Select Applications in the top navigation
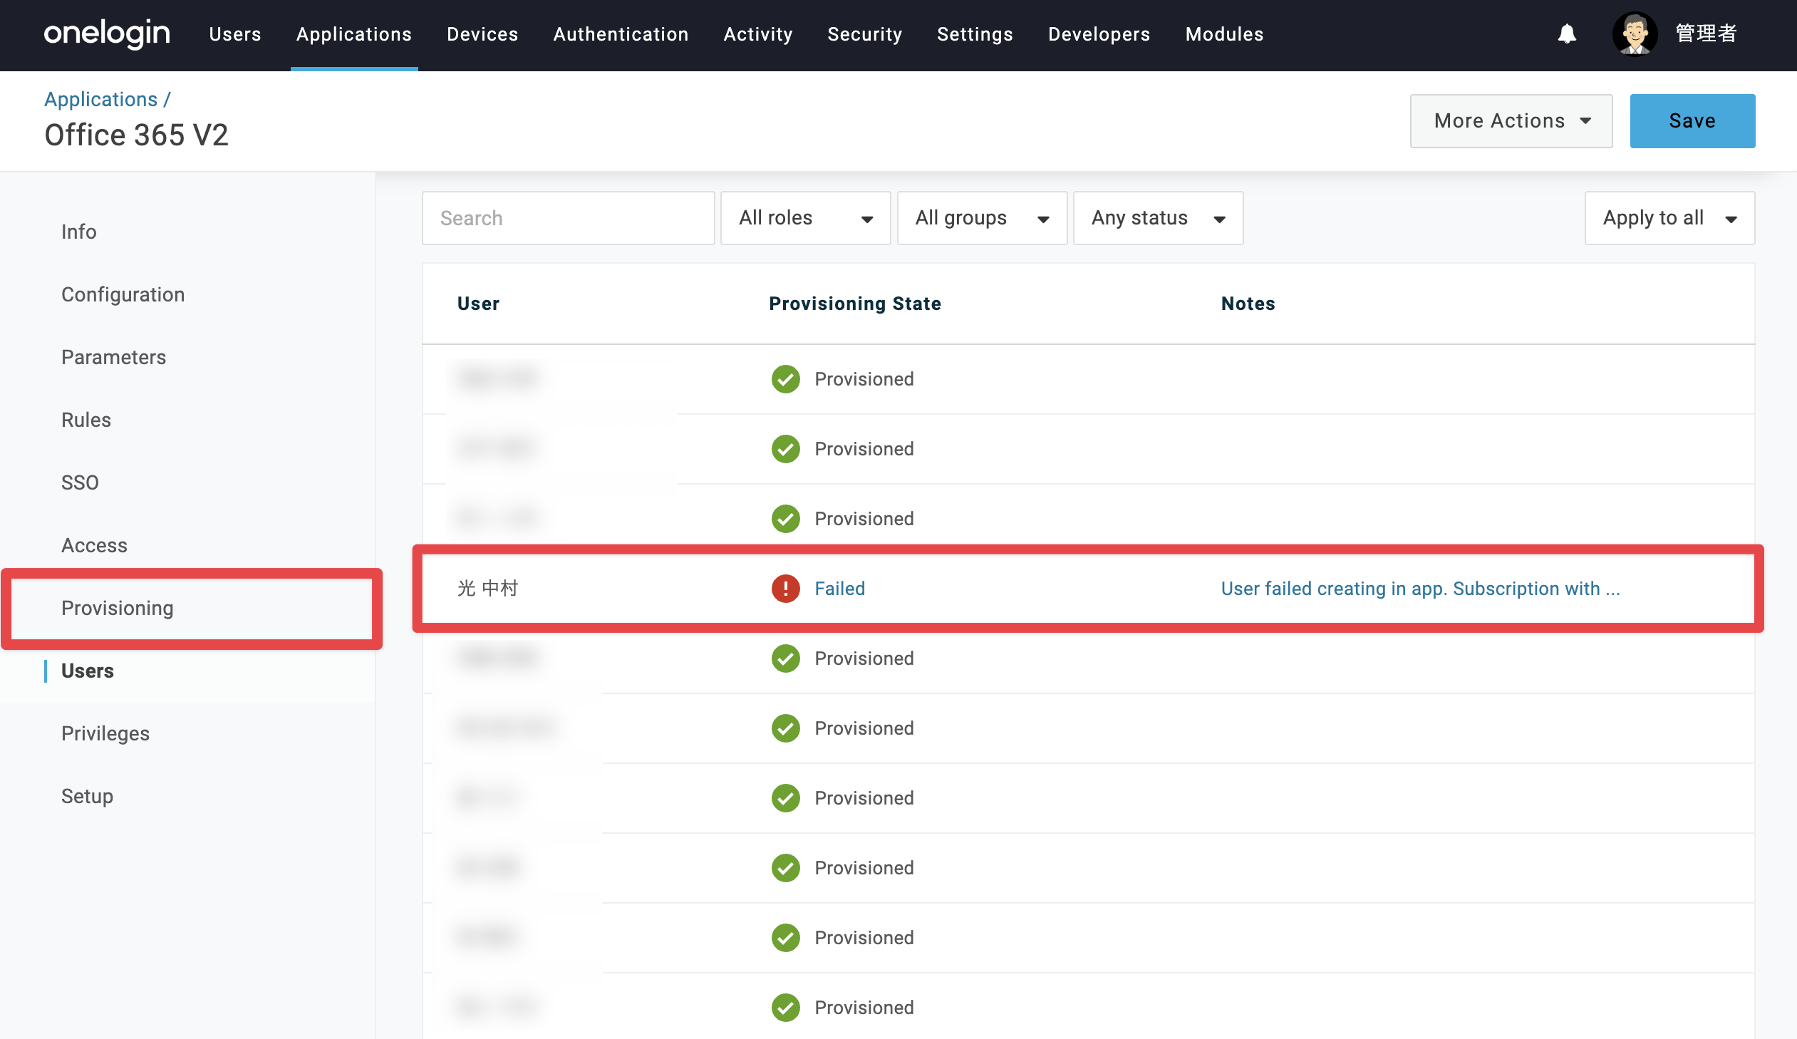Image resolution: width=1797 pixels, height=1039 pixels. pyautogui.click(x=353, y=34)
